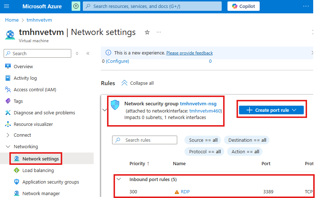
Task: Click the Application security groups shield icon
Action: [x=17, y=182]
